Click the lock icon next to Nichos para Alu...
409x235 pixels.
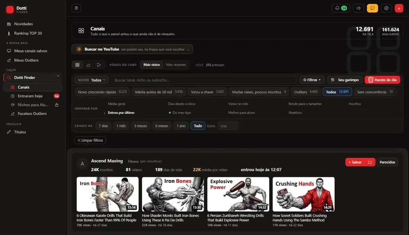point(56,105)
